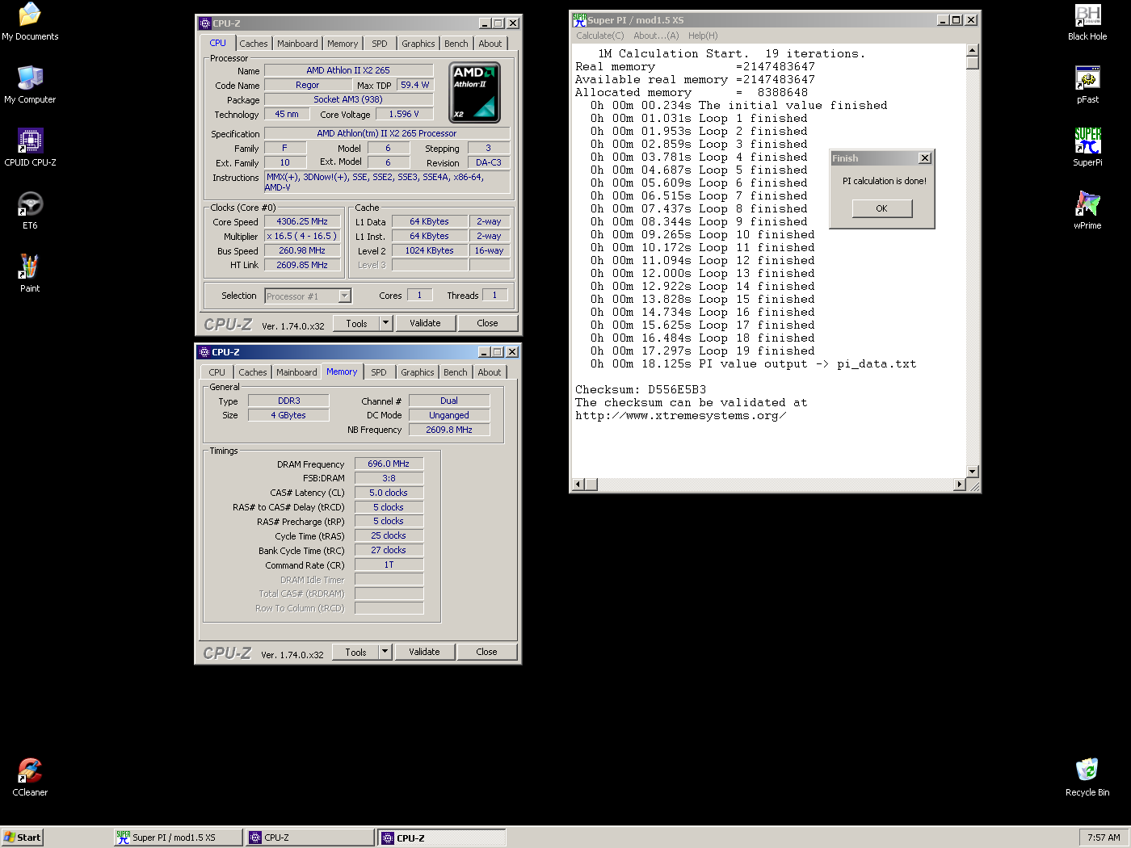1131x848 pixels.
Task: Open SPD tab in bottom CPU-Z window
Action: tap(379, 372)
